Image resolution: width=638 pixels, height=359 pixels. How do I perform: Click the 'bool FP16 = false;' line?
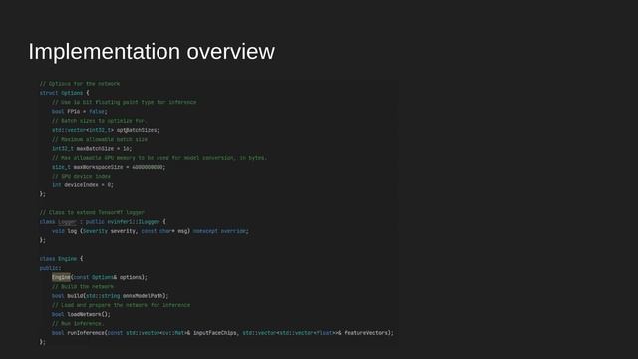[80, 111]
